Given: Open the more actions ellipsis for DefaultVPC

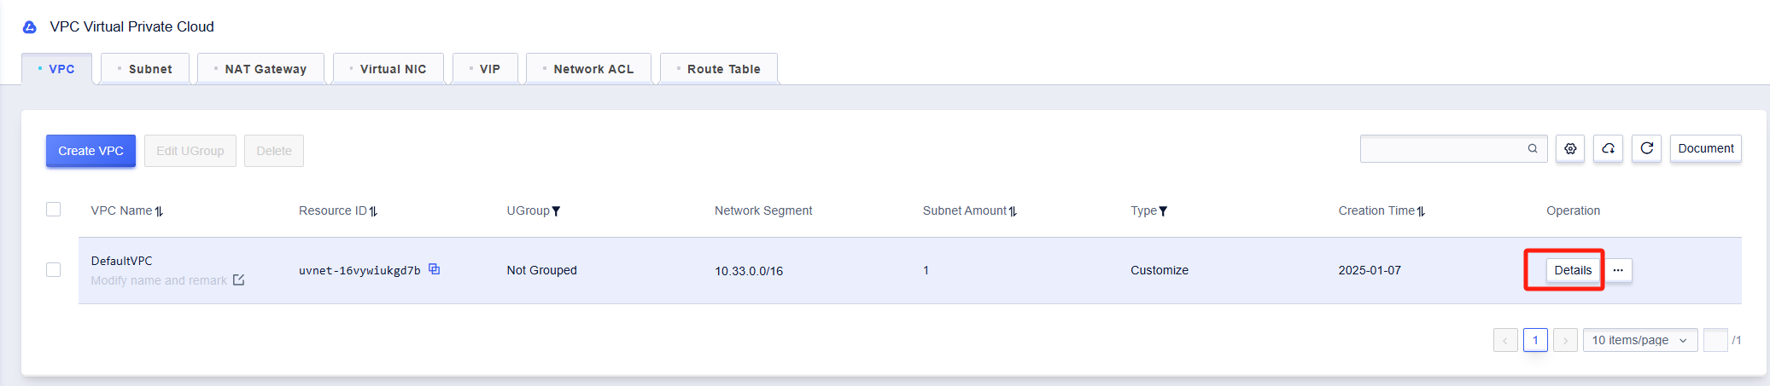Looking at the screenshot, I should point(1618,270).
